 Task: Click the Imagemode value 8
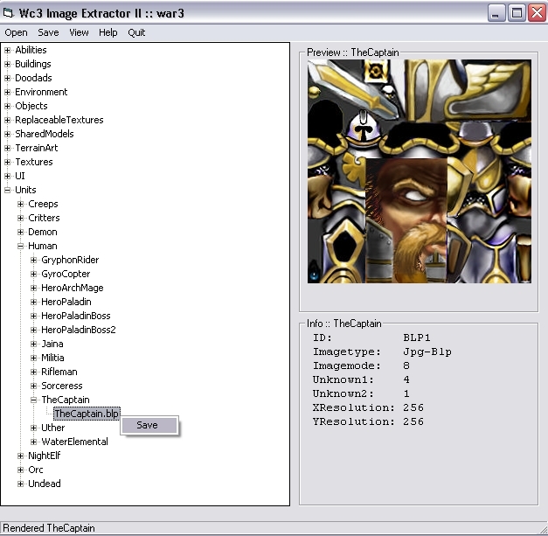pyautogui.click(x=406, y=365)
